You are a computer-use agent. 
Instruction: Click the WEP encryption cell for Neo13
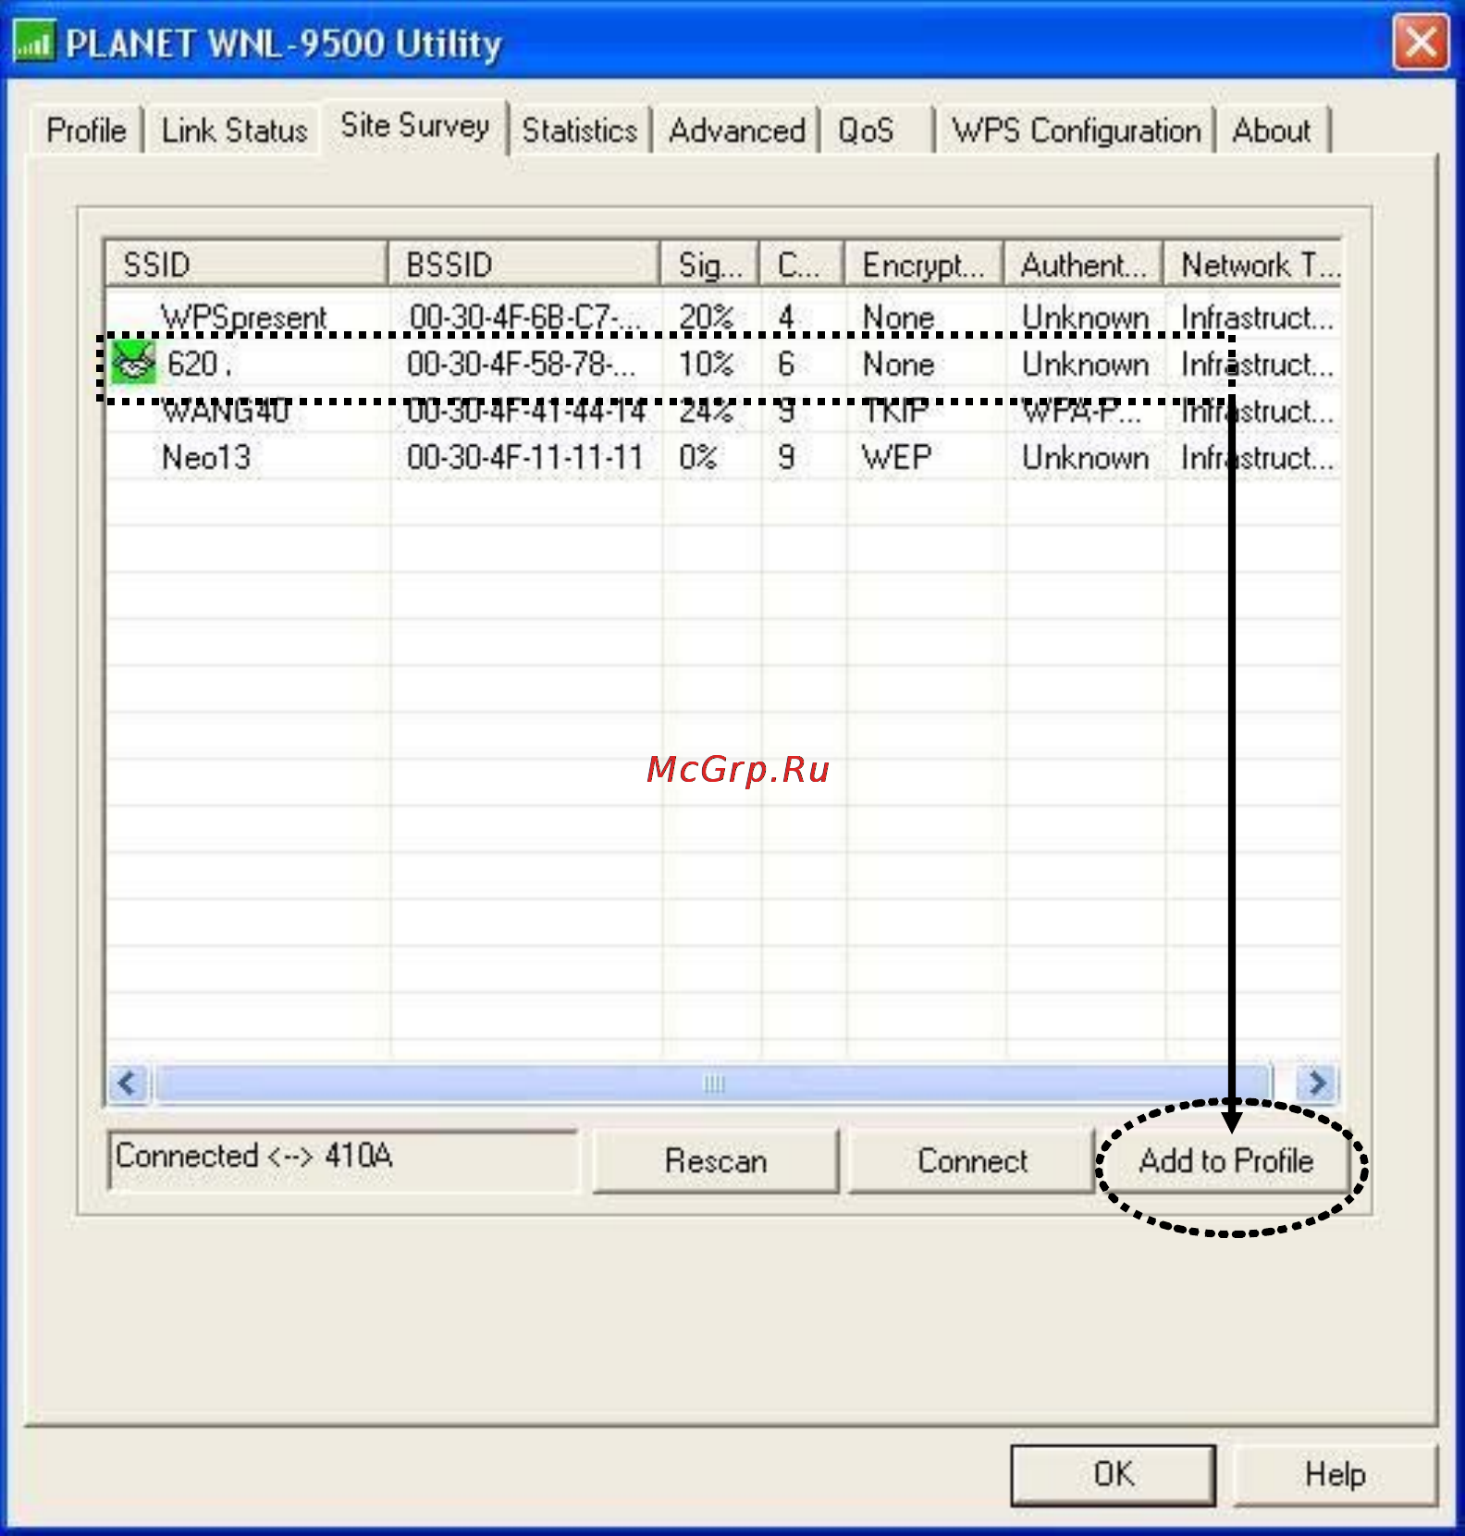pyautogui.click(x=896, y=457)
